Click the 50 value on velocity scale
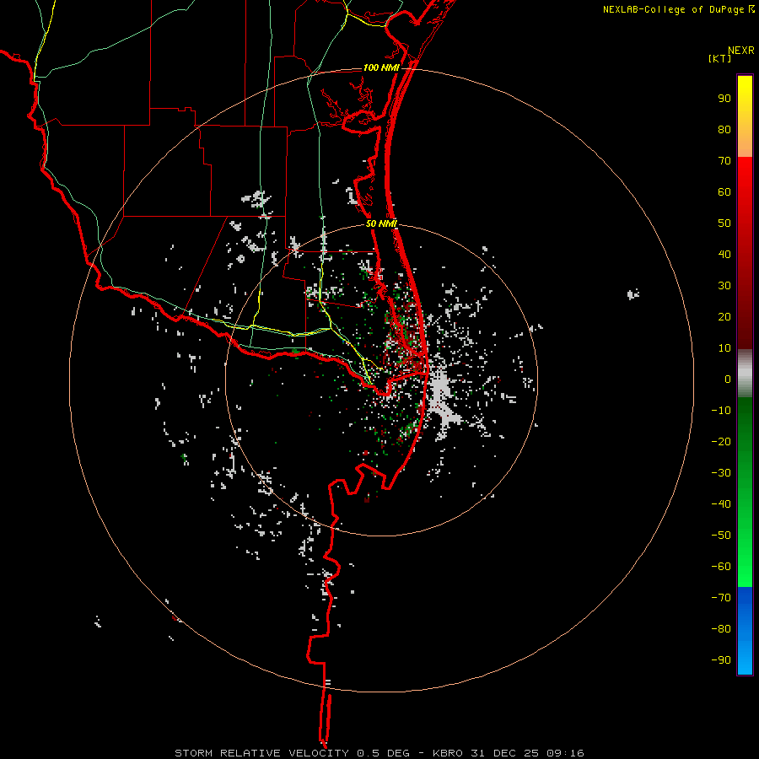The height and width of the screenshot is (759, 759). (x=724, y=223)
